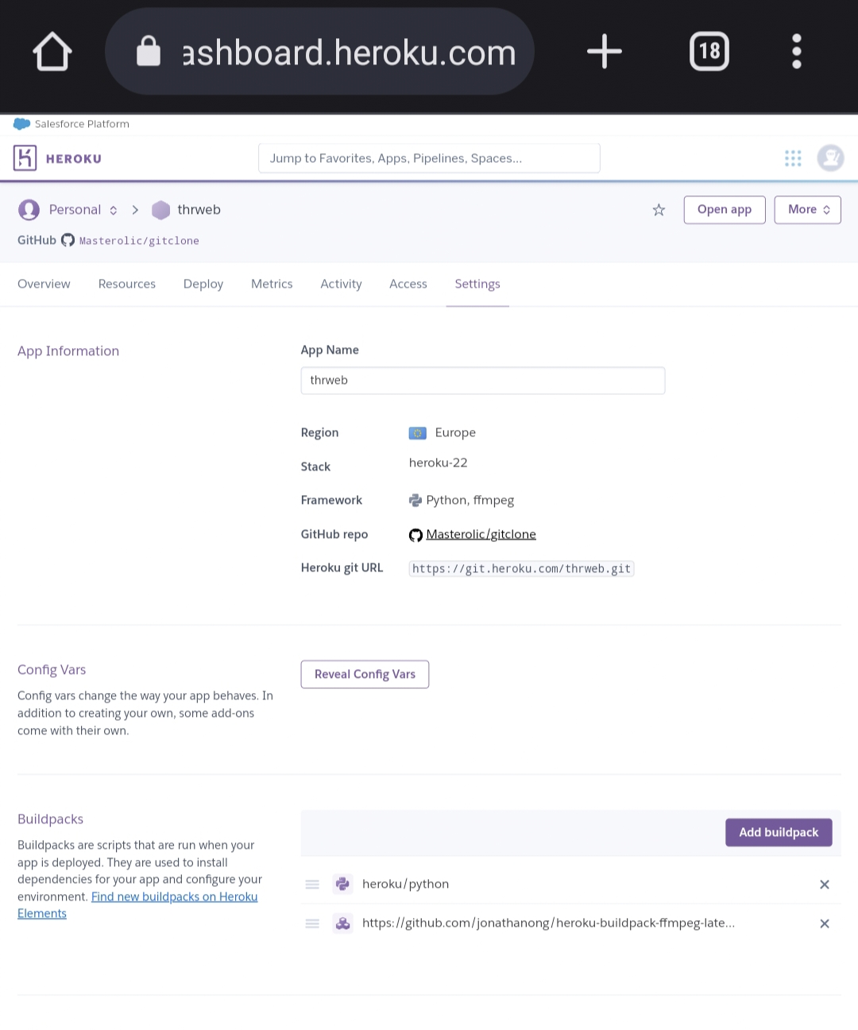Click inside the App Name field
858x1030 pixels.
pyautogui.click(x=482, y=380)
